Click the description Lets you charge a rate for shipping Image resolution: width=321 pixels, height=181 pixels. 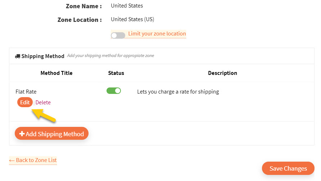click(178, 92)
